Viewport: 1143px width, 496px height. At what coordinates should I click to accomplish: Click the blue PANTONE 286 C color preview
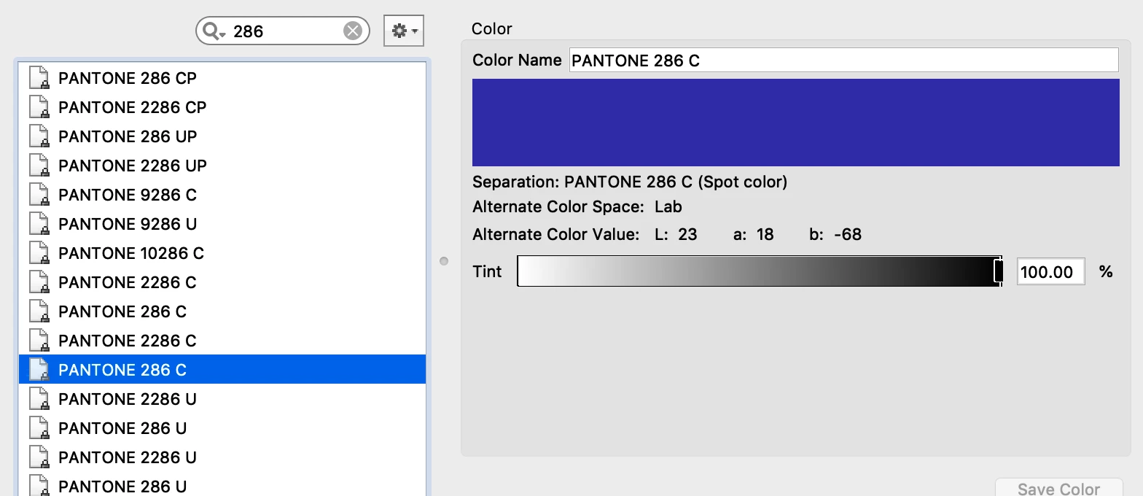pyautogui.click(x=796, y=123)
